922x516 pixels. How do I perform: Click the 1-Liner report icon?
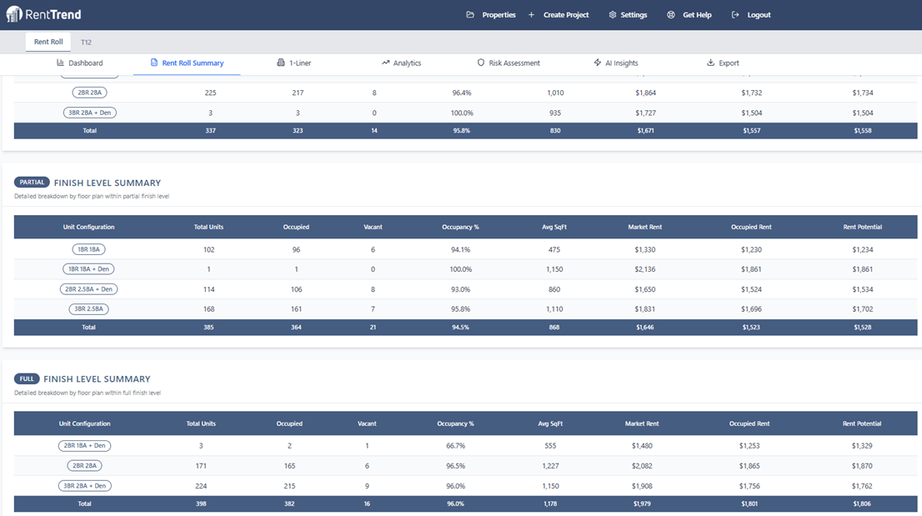tap(281, 63)
